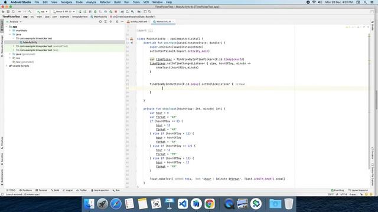Expand the manifests folder
Viewport: 378px width, 212px height.
tap(10, 31)
